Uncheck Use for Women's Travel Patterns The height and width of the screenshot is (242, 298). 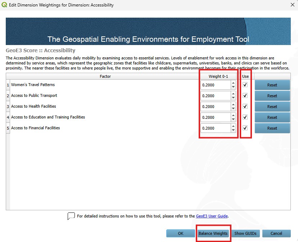pyautogui.click(x=245, y=85)
